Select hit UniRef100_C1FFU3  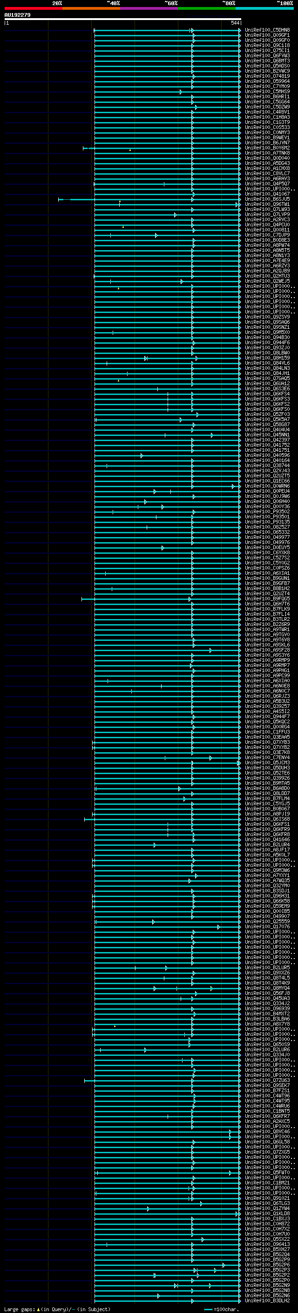tap(267, 732)
